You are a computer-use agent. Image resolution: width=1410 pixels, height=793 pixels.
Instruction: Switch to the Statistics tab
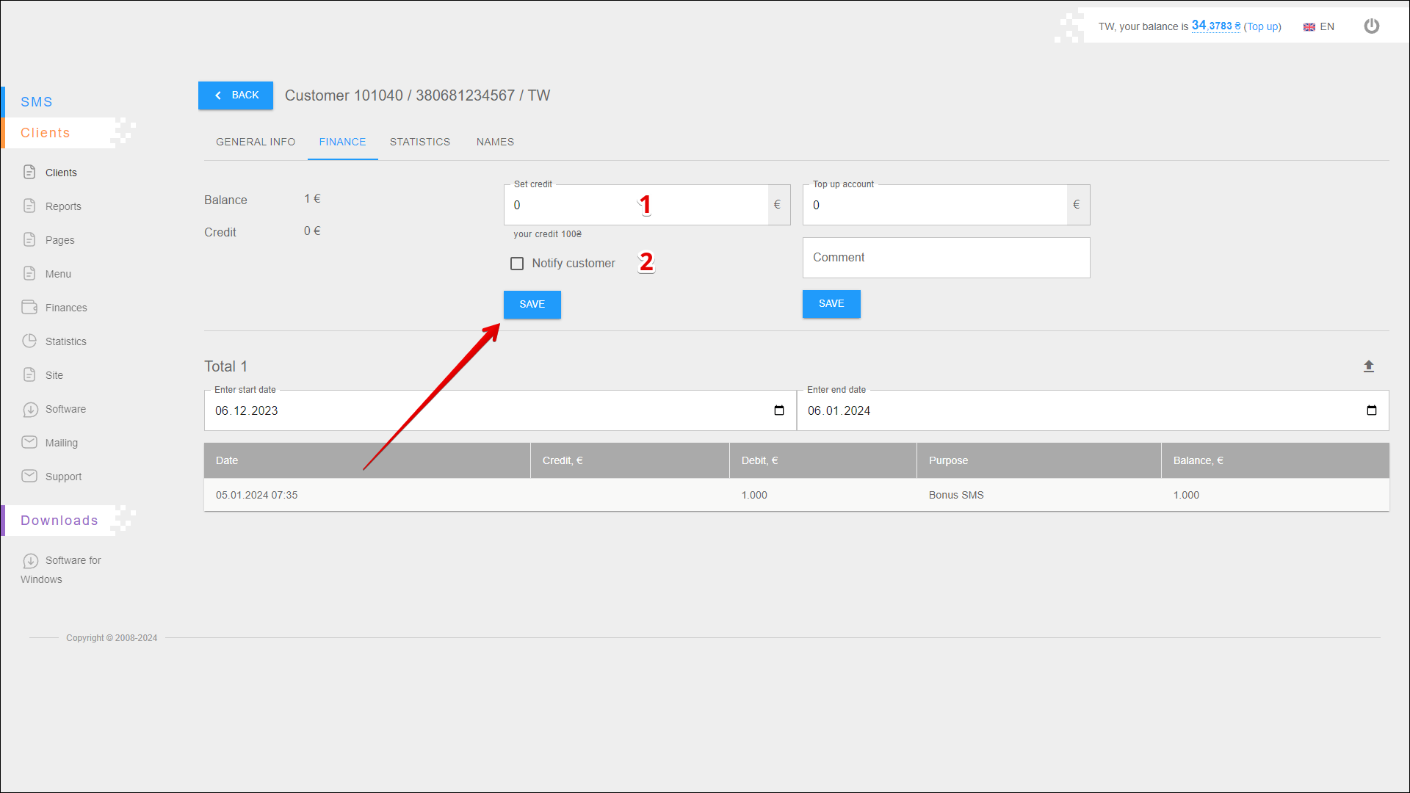pyautogui.click(x=419, y=142)
